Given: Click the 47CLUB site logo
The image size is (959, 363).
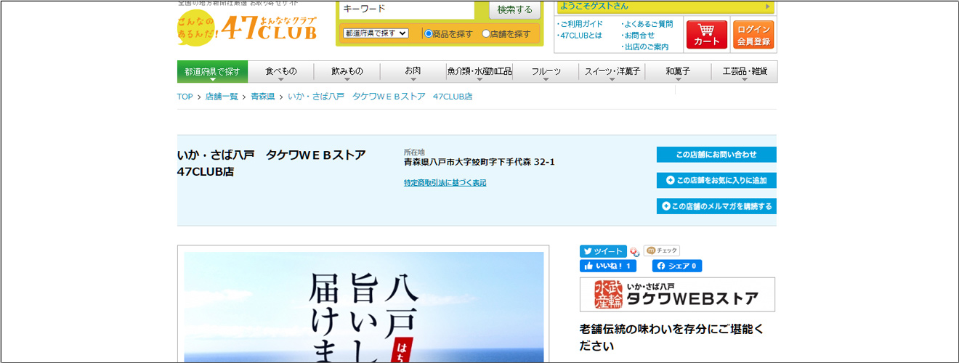Looking at the screenshot, I should coord(247,26).
